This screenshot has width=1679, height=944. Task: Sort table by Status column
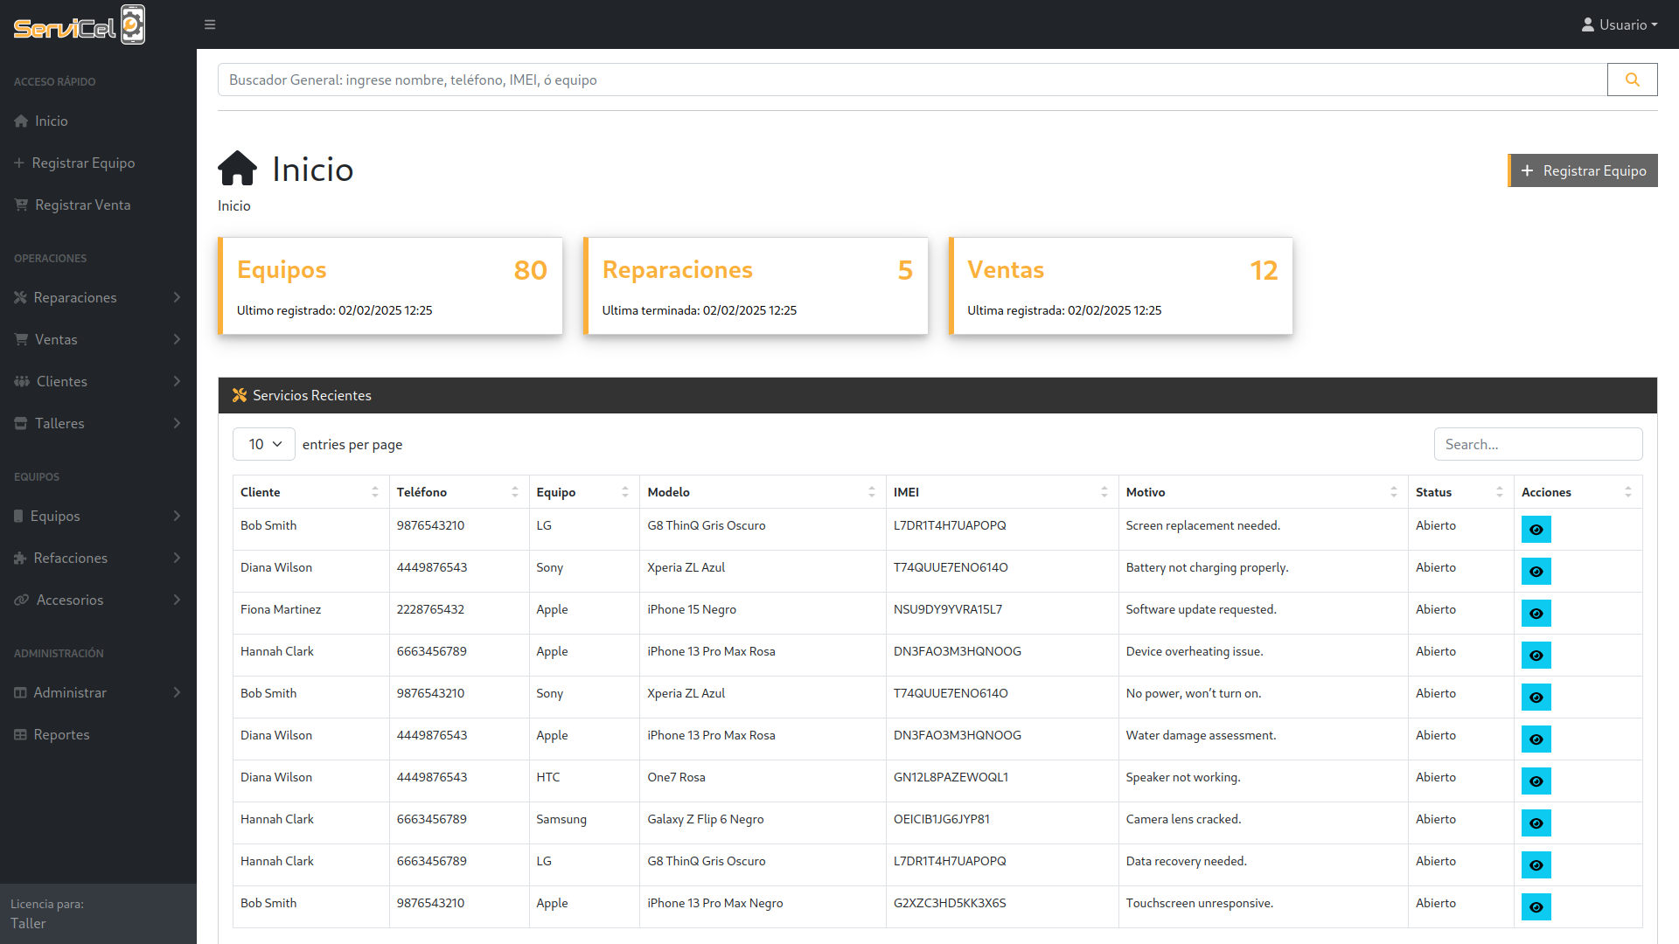[1460, 492]
